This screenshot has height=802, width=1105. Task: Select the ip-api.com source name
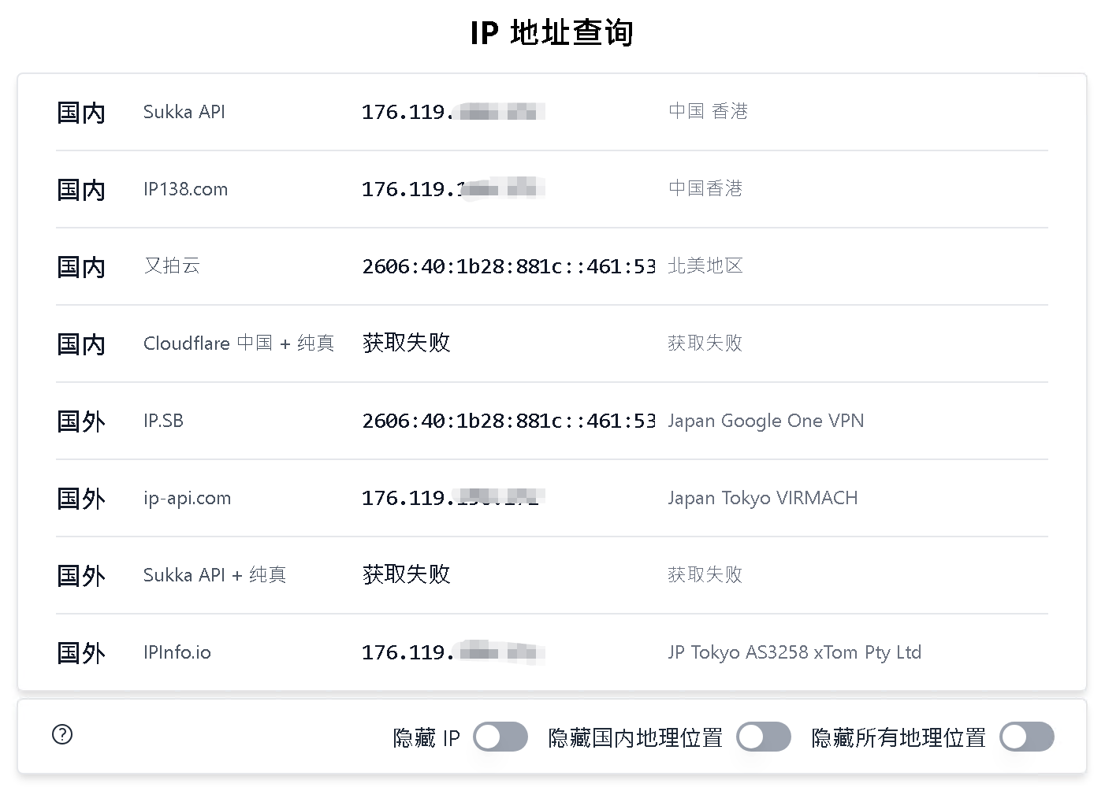point(187,499)
